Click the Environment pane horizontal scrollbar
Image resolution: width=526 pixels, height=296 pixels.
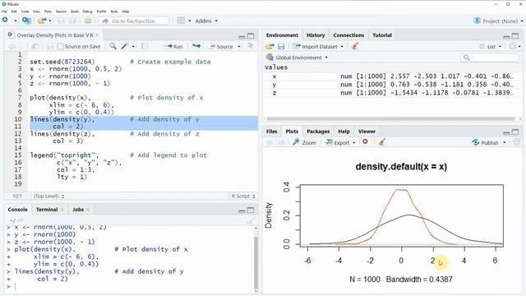click(x=391, y=118)
